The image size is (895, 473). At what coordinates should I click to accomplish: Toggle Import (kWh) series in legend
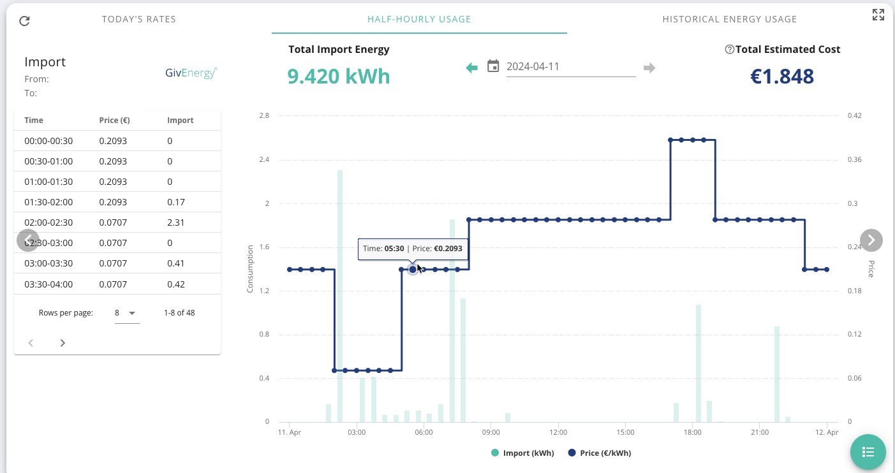click(x=522, y=453)
